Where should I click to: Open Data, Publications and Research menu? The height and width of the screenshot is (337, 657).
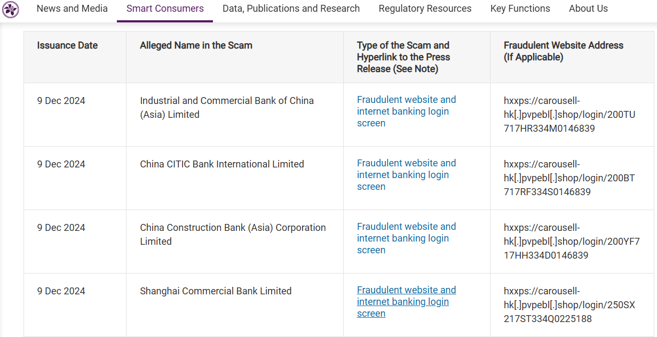tap(291, 9)
